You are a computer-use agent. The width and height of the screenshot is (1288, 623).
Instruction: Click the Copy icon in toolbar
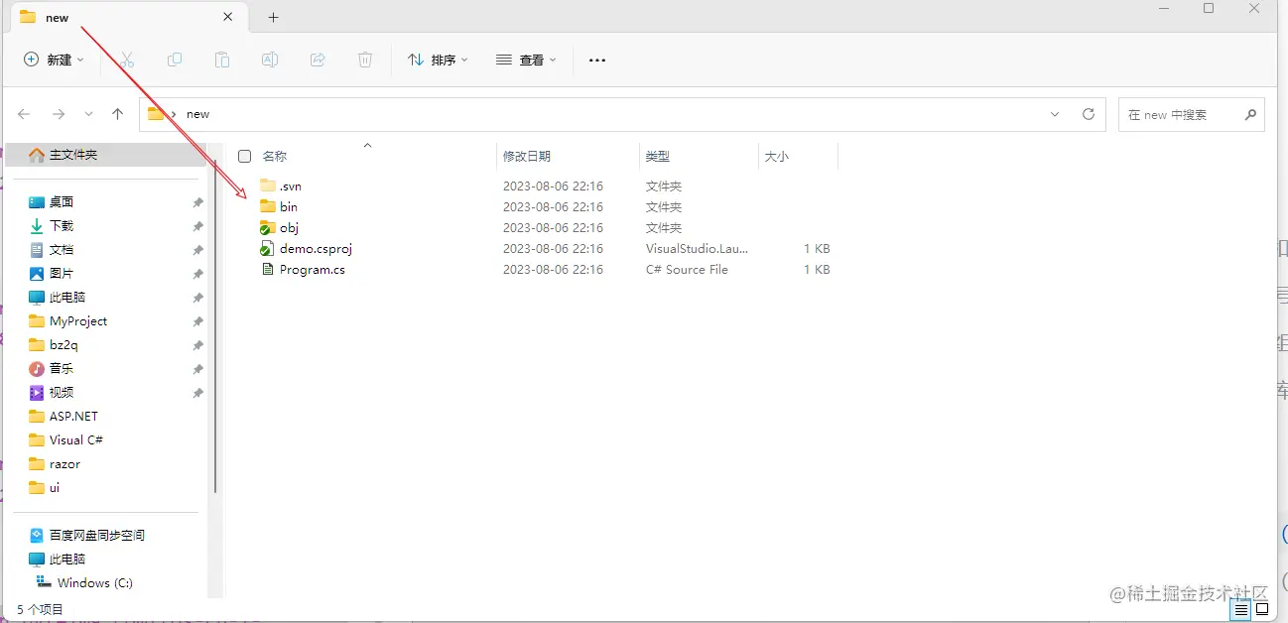[x=175, y=60]
